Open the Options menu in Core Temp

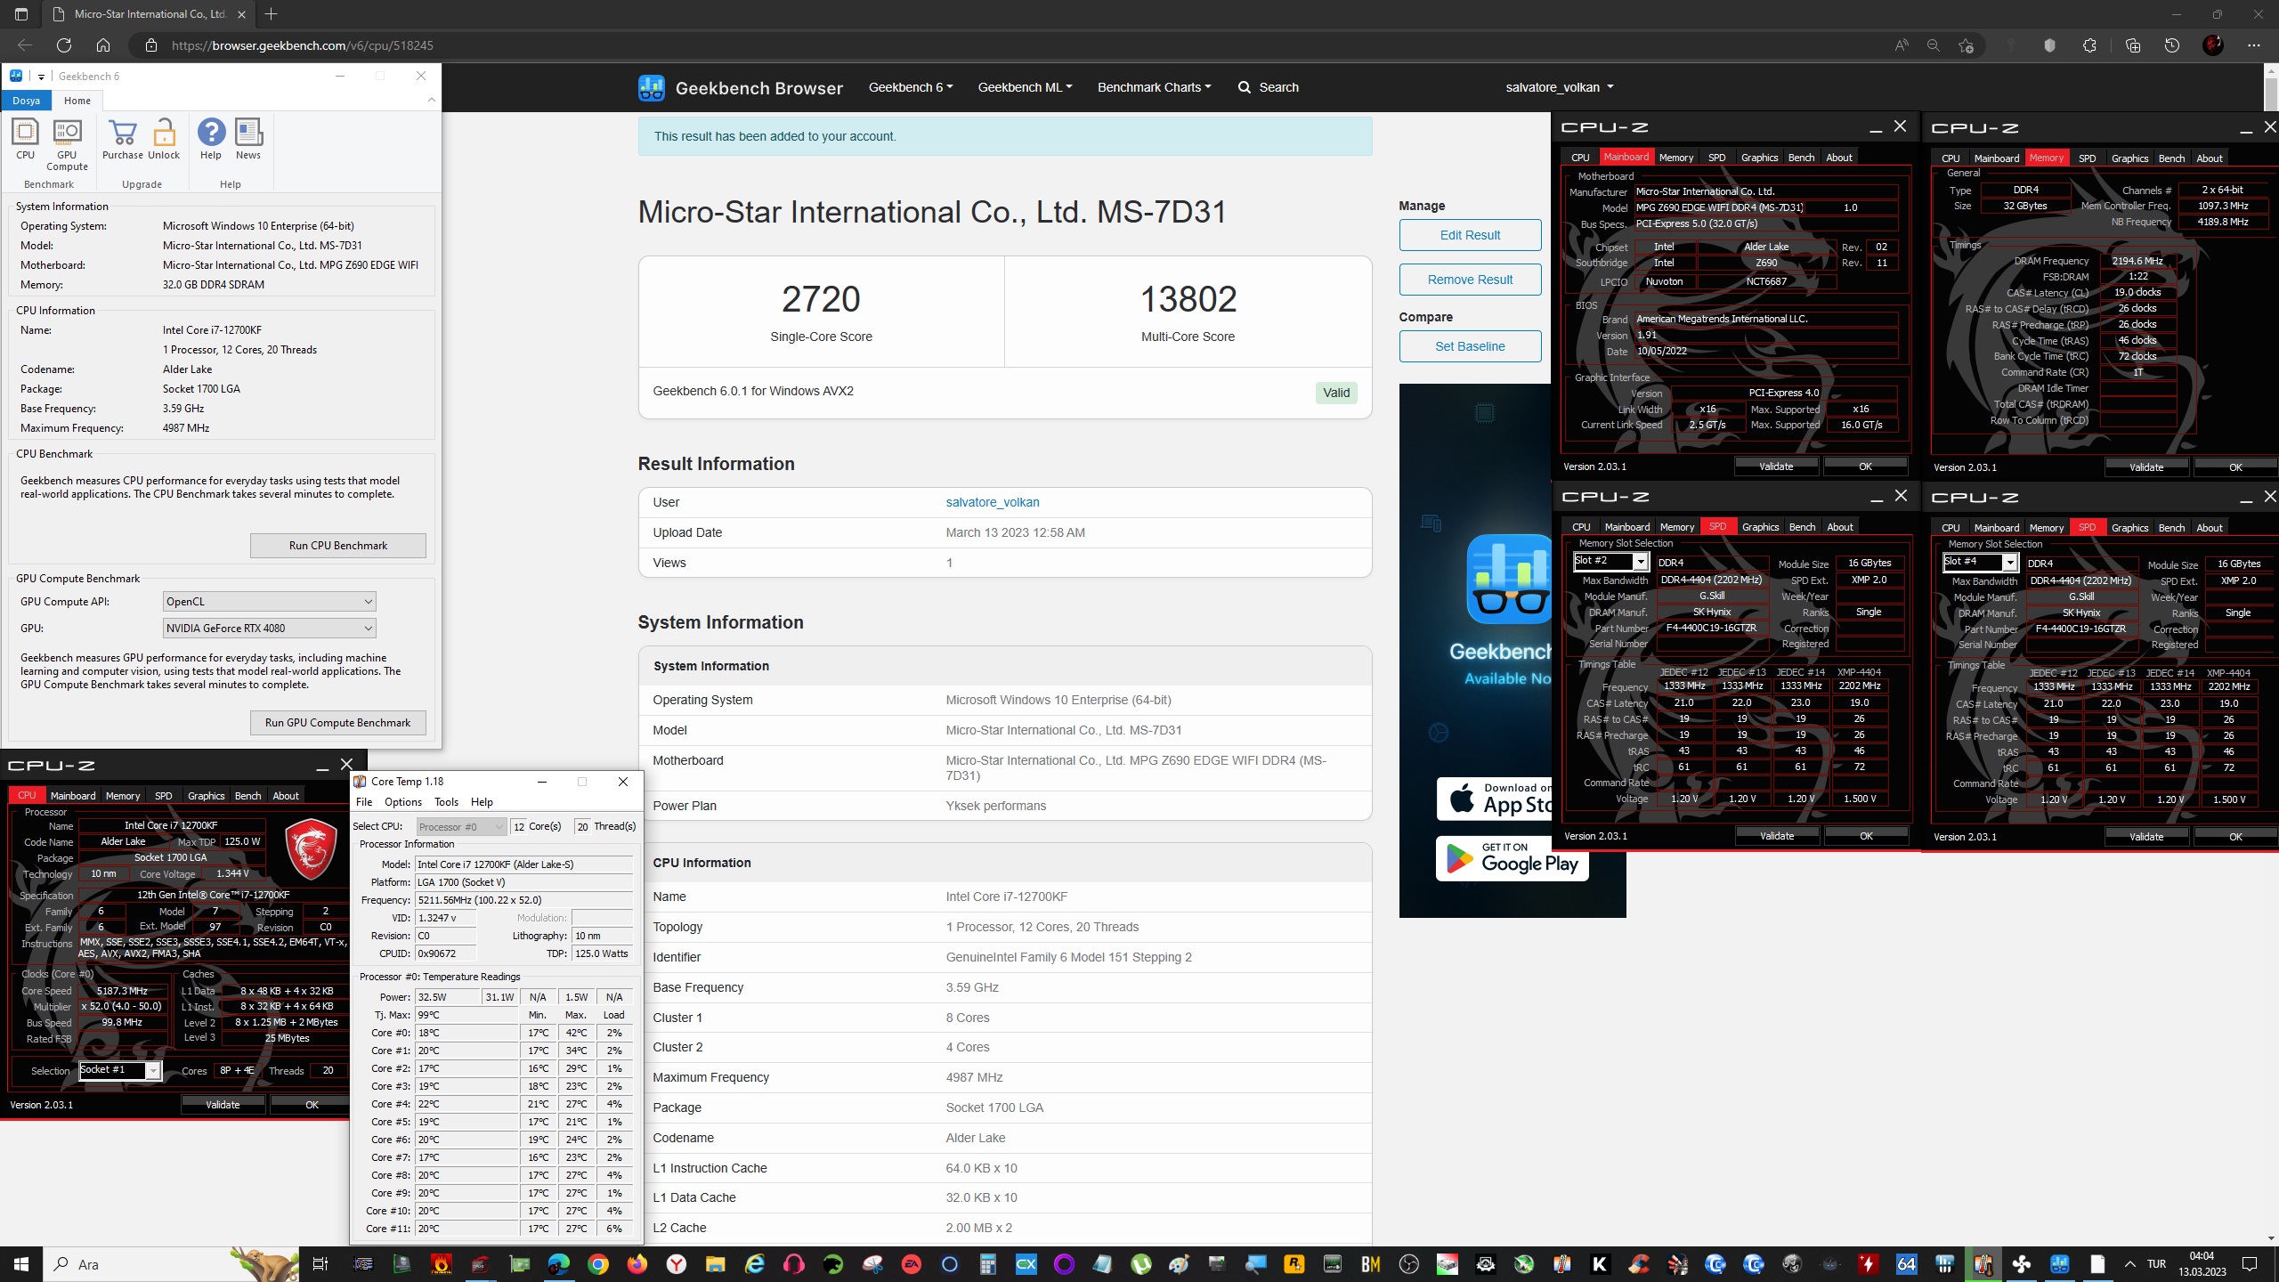point(402,802)
